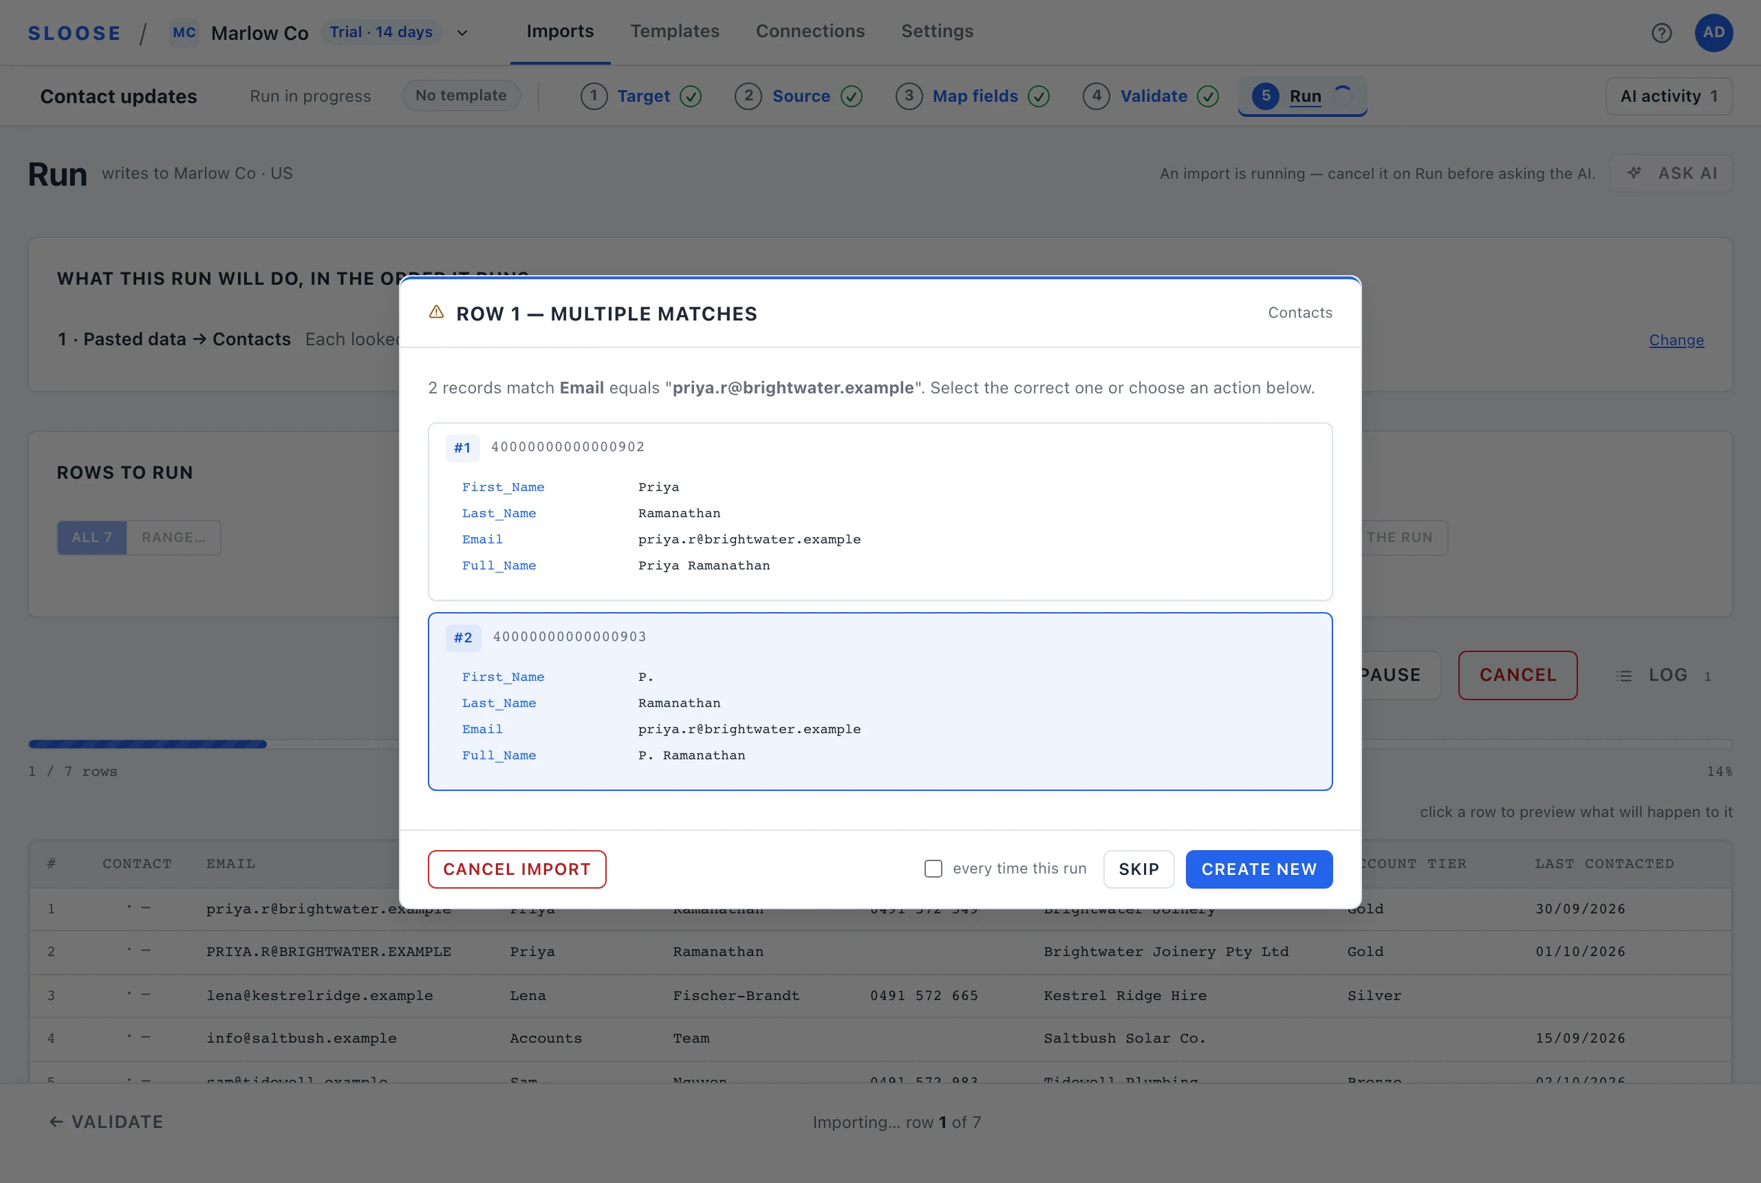
Task: Go back via the VALIDATE arrow button
Action: coord(106,1122)
